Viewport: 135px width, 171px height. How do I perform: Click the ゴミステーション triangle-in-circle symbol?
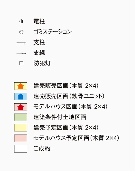tap(21, 32)
